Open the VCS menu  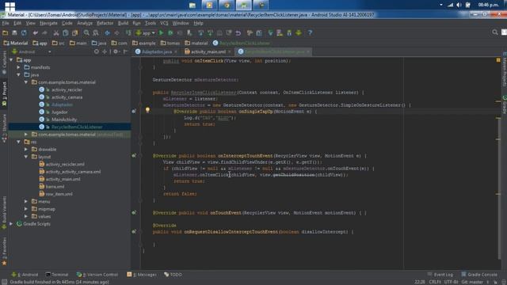point(164,23)
